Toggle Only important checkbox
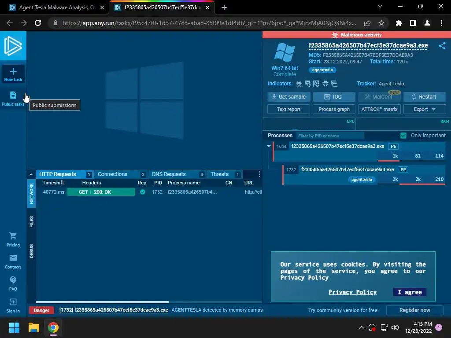The height and width of the screenshot is (338, 451). [403, 136]
